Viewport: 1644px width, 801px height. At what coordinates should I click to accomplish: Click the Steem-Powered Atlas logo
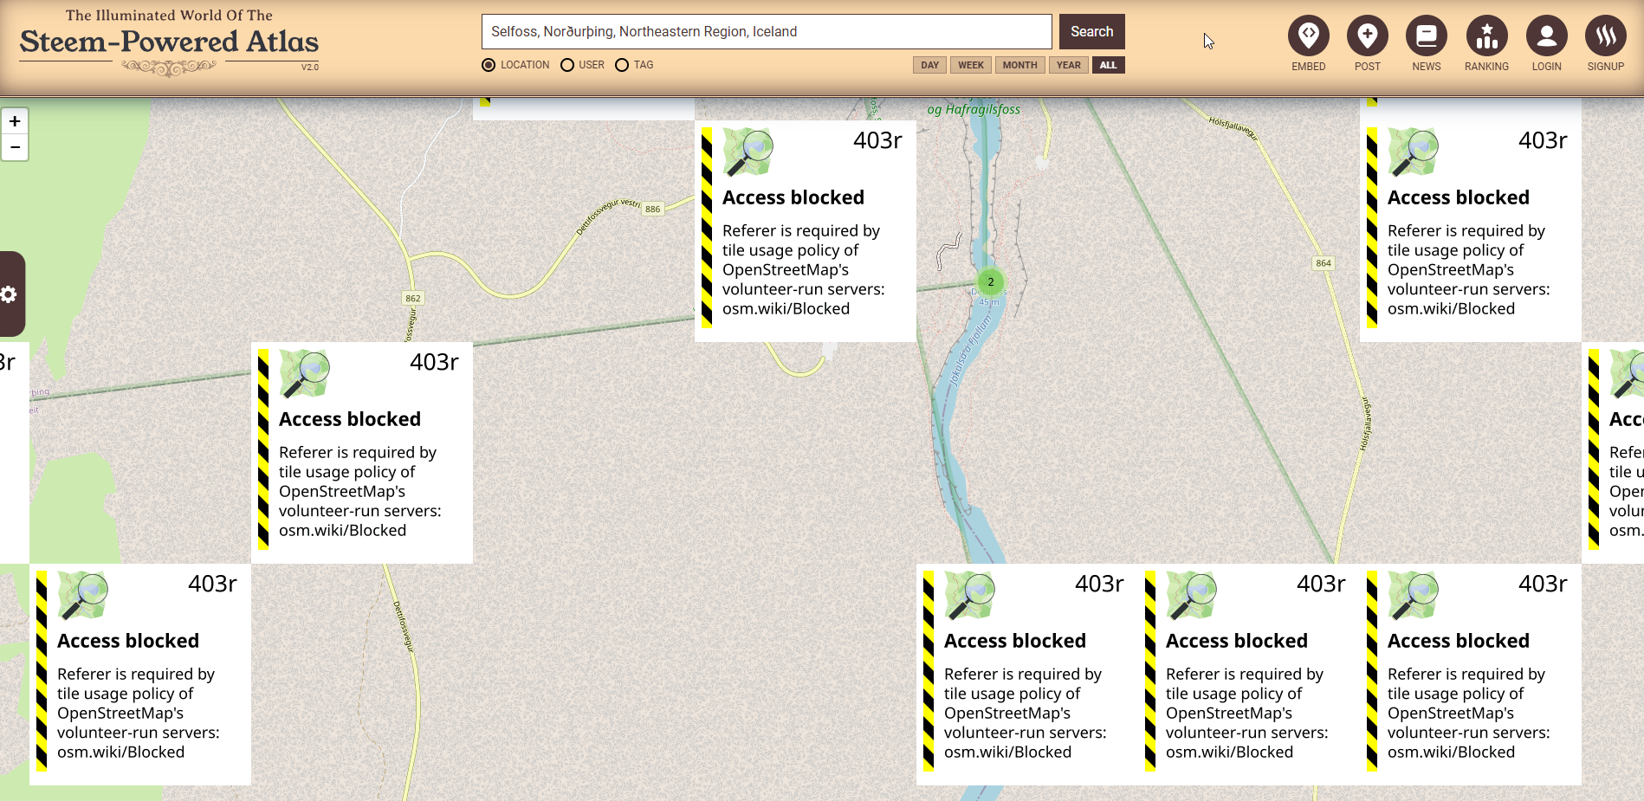(x=169, y=42)
